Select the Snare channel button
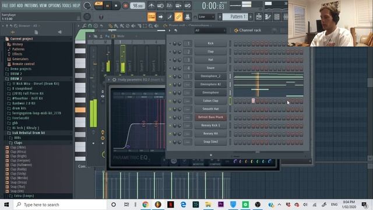Screen dimensions: 373x210 click(210, 68)
